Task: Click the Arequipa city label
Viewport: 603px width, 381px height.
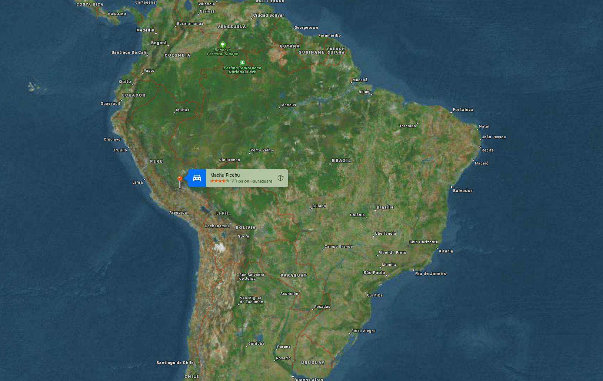Action: (178, 212)
